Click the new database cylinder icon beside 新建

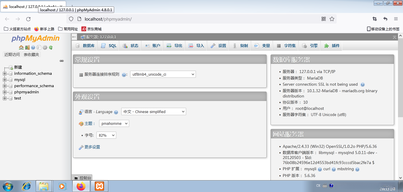pyautogui.click(x=11, y=67)
